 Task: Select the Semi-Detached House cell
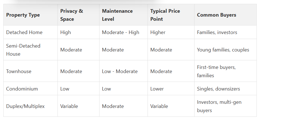23,50
